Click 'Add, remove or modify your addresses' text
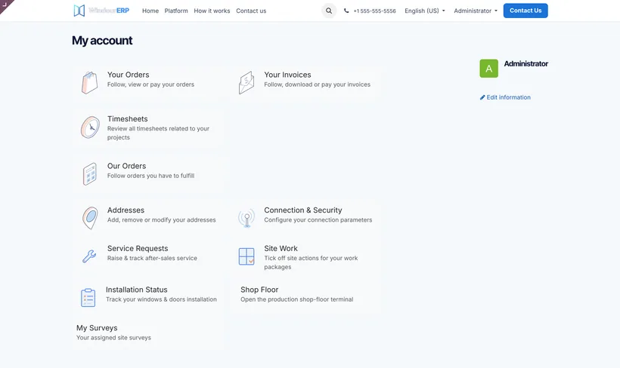620x368 pixels. (x=161, y=219)
